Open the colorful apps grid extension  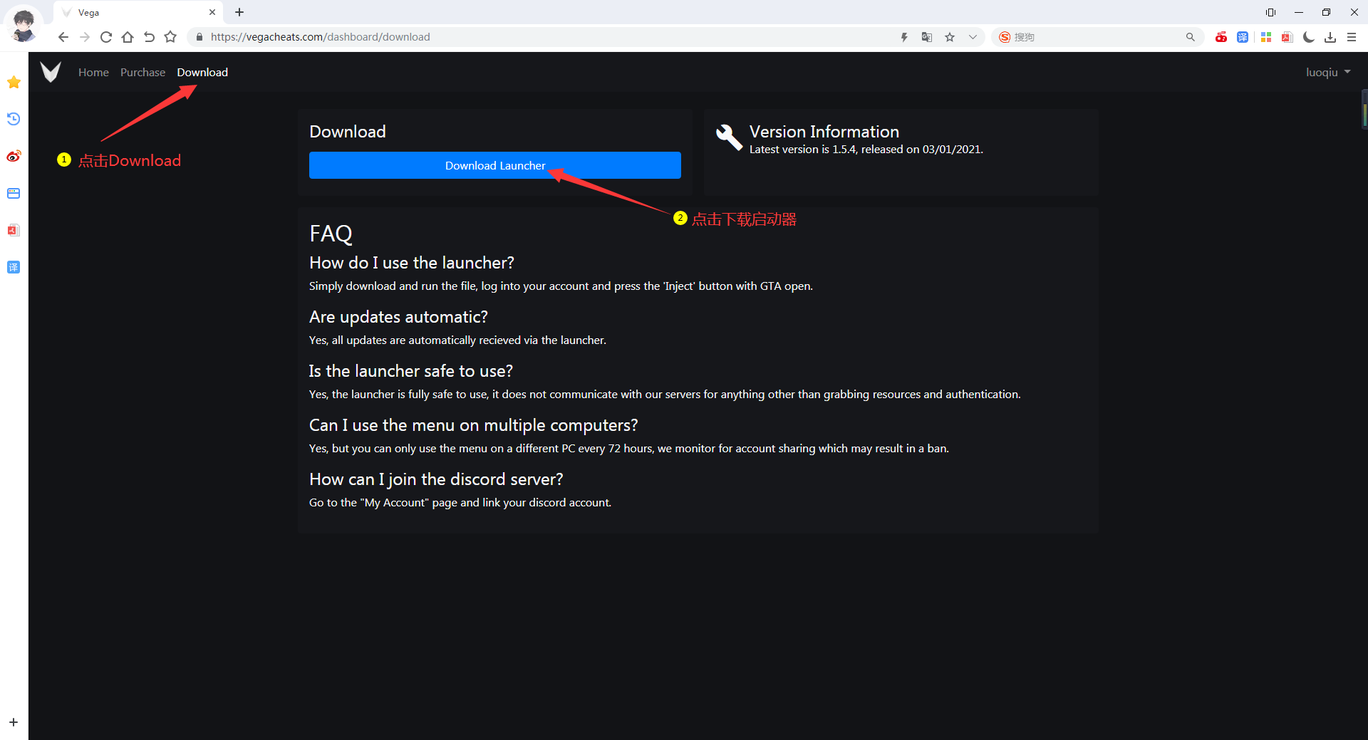pos(1266,37)
